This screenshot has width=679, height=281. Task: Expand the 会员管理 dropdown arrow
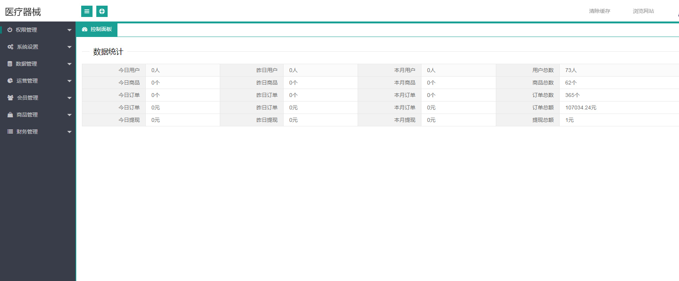point(69,98)
